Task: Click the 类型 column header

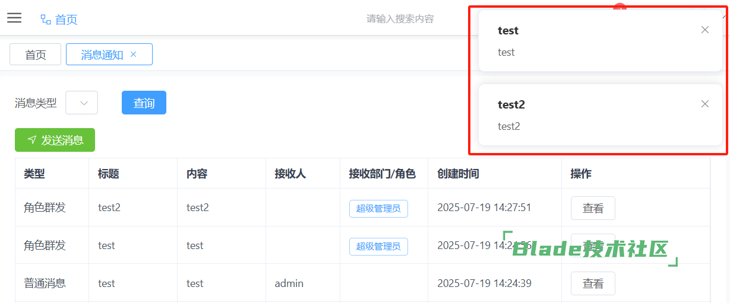Action: coord(34,174)
